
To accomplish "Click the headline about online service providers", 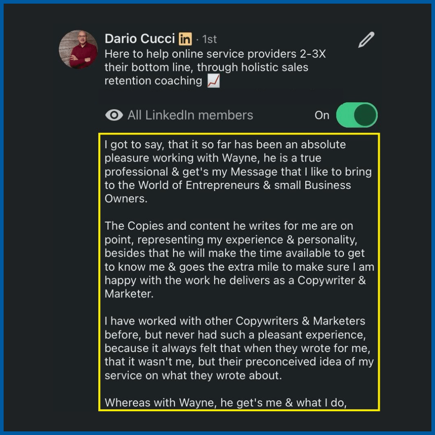I will coord(215,67).
